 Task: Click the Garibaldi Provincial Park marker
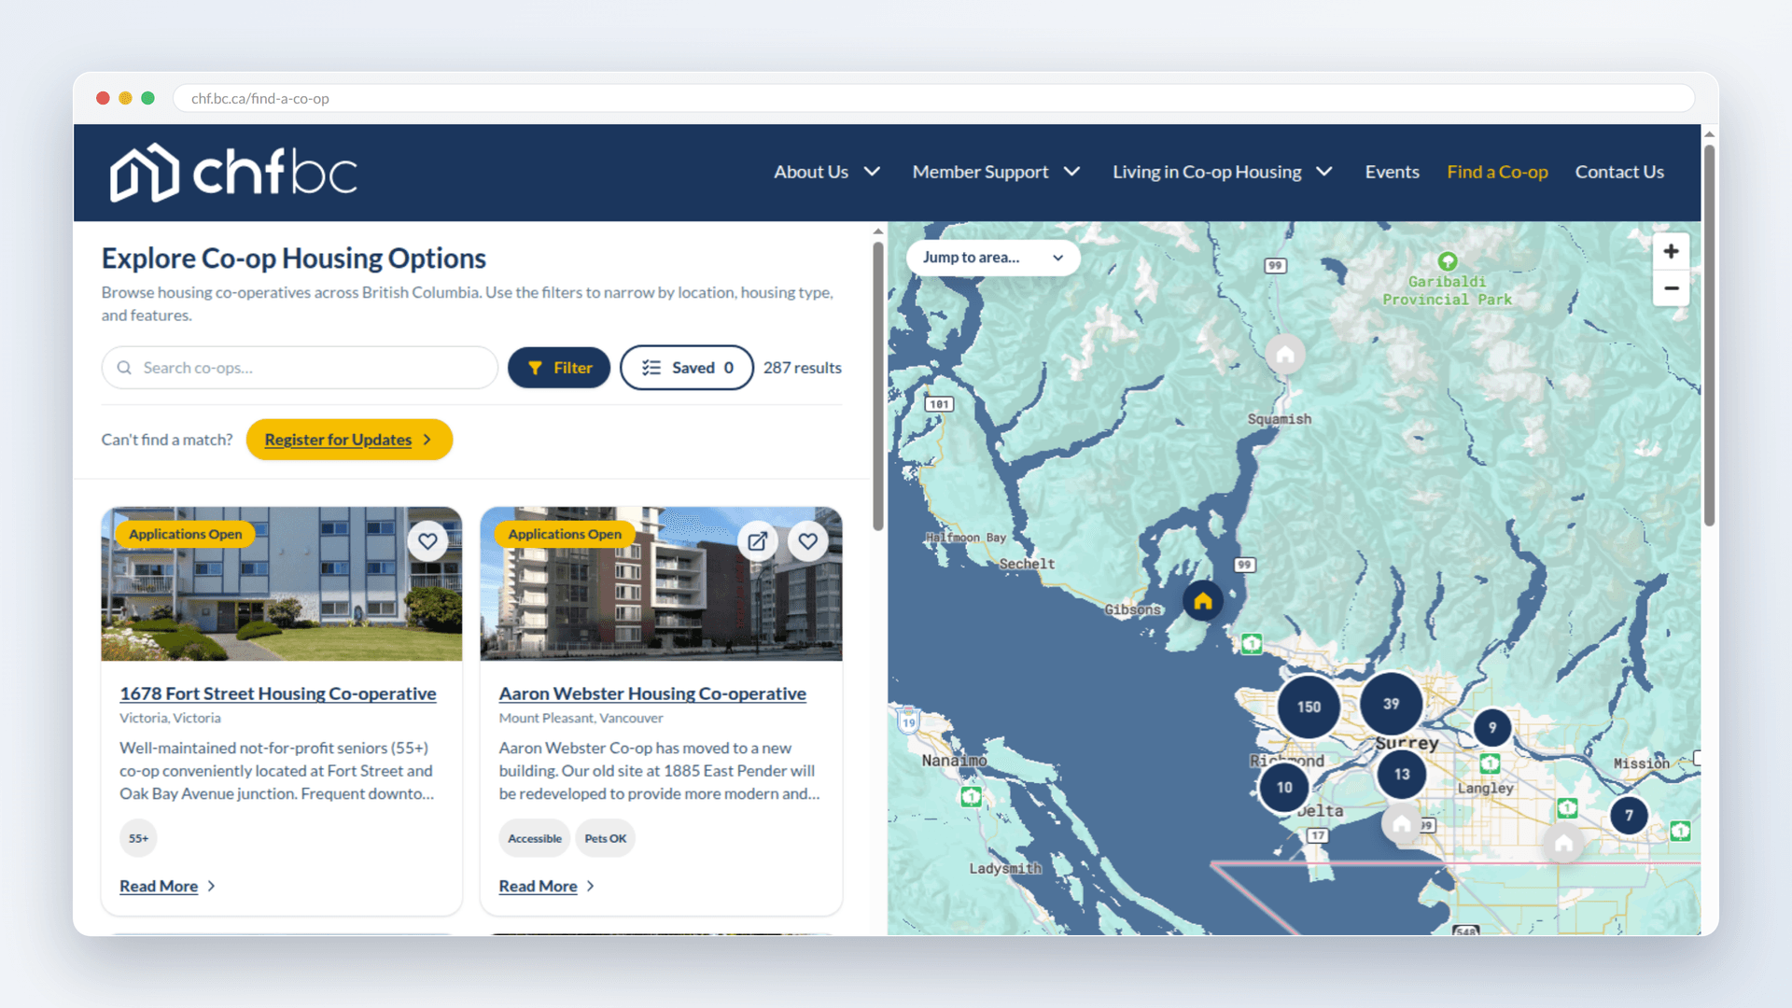point(1448,261)
